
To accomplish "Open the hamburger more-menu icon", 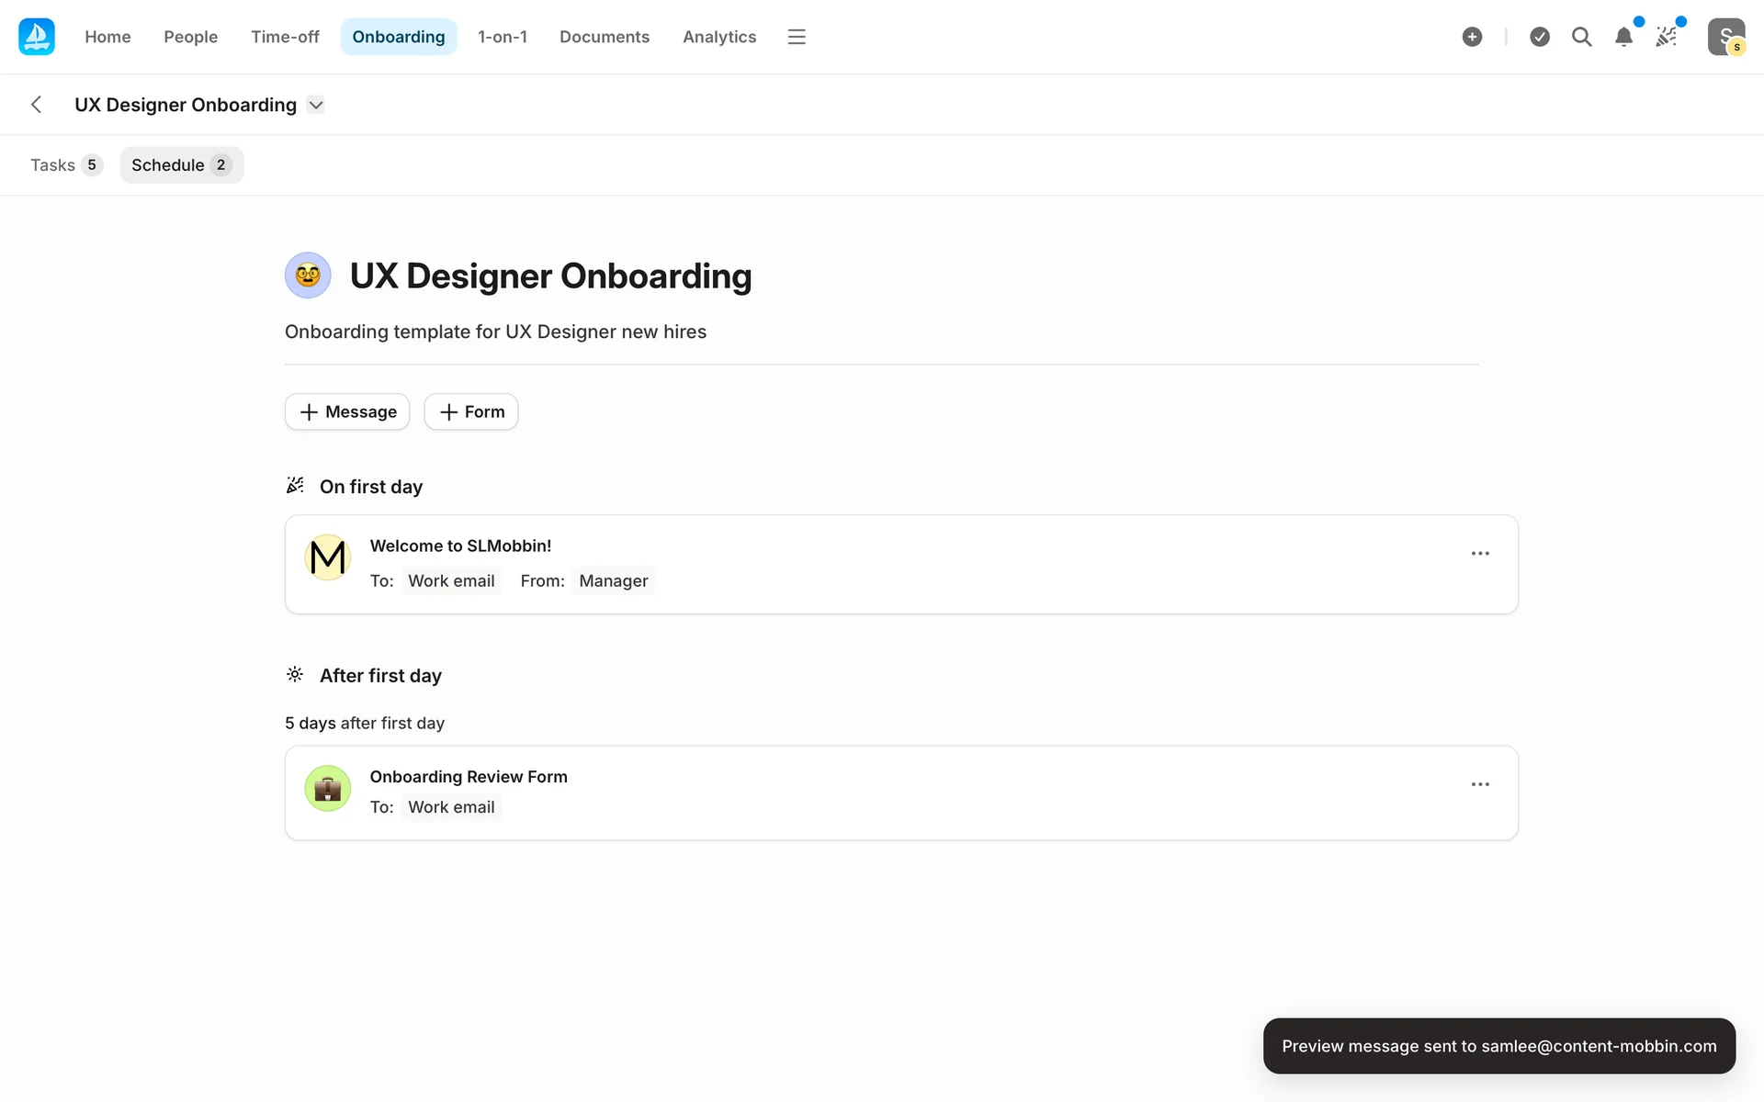I will (797, 37).
